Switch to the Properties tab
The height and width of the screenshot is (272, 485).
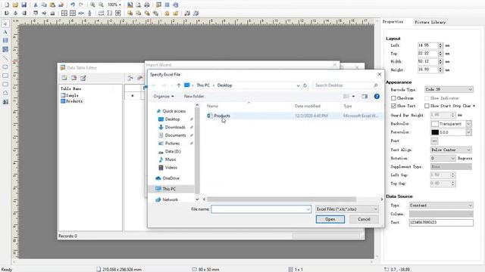point(393,22)
